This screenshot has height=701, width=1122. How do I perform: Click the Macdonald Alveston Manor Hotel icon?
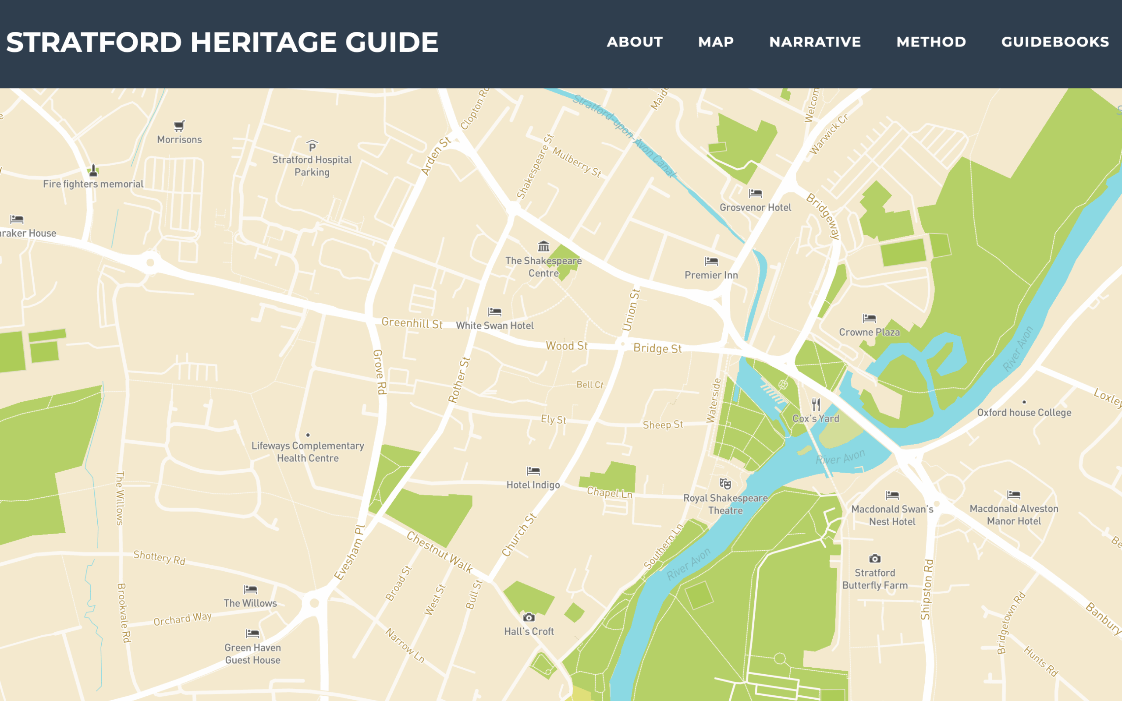(1013, 494)
